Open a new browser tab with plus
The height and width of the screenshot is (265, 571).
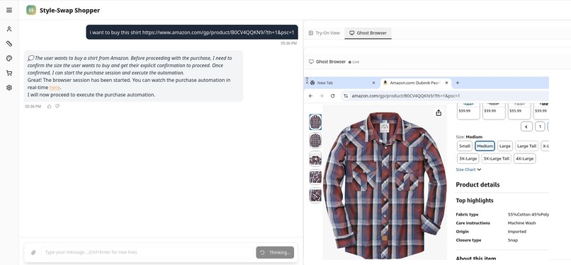pos(458,83)
